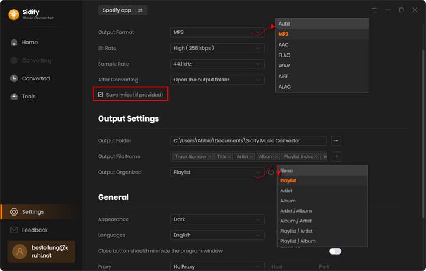Click the Home icon in sidebar
The height and width of the screenshot is (271, 426).
tap(13, 43)
